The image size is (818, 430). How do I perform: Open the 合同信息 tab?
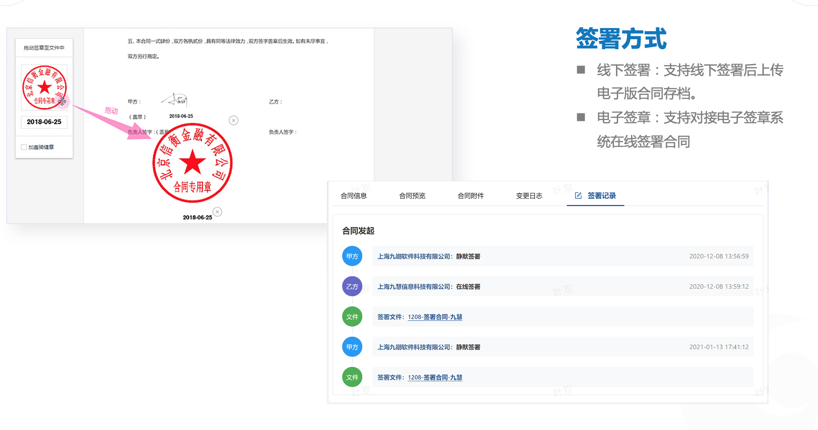tap(353, 196)
